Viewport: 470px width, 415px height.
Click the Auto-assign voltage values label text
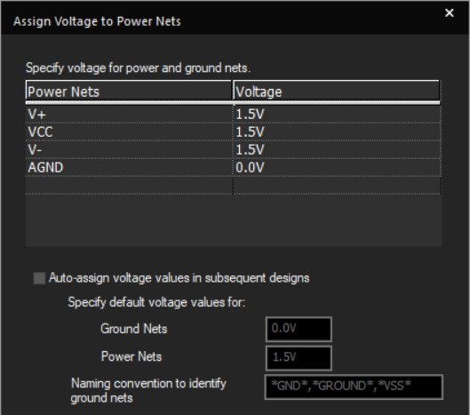pyautogui.click(x=179, y=278)
